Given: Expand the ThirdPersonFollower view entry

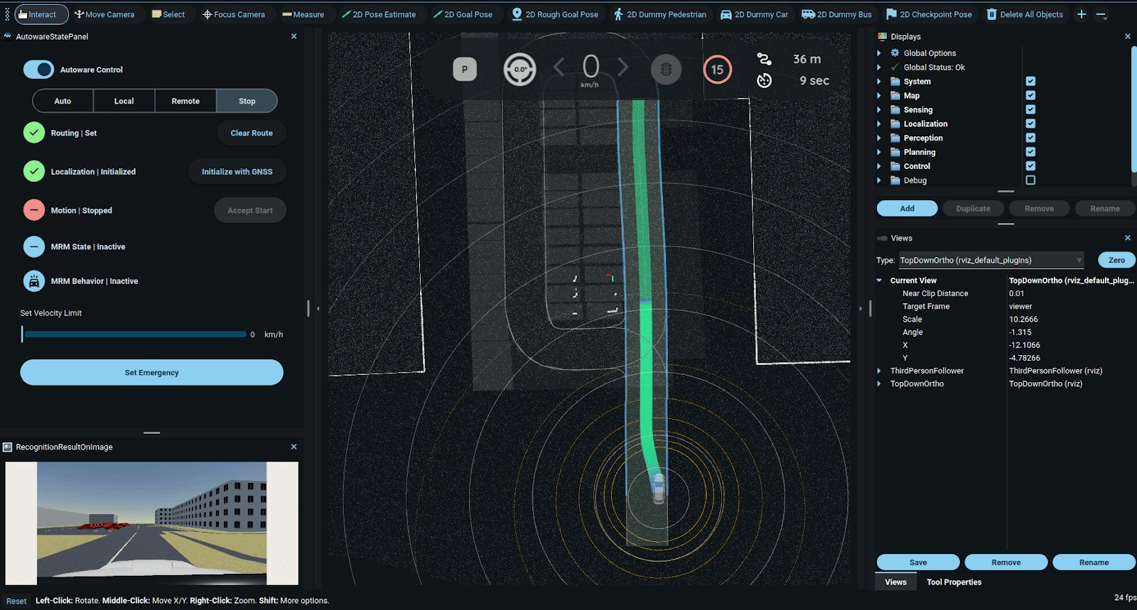Looking at the screenshot, I should coord(879,371).
